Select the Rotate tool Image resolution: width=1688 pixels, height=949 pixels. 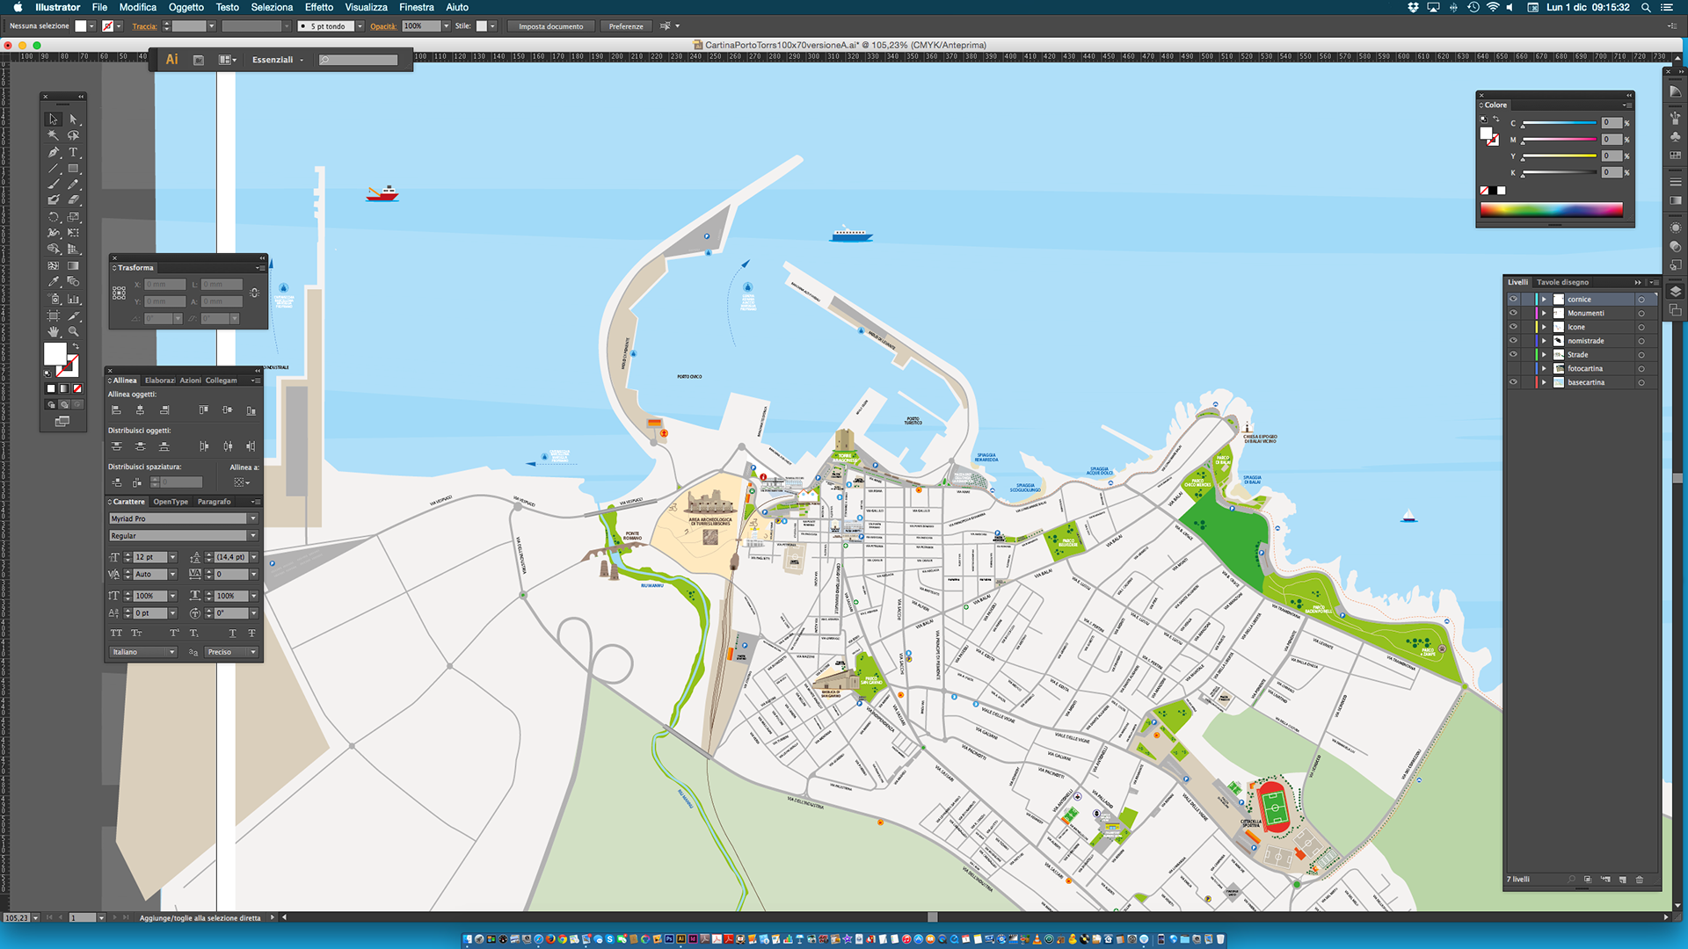click(x=54, y=217)
